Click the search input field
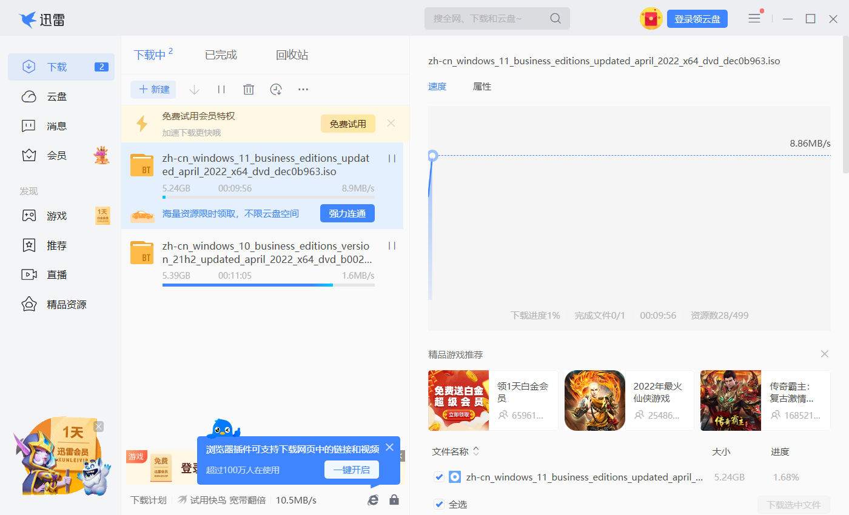 pos(497,19)
